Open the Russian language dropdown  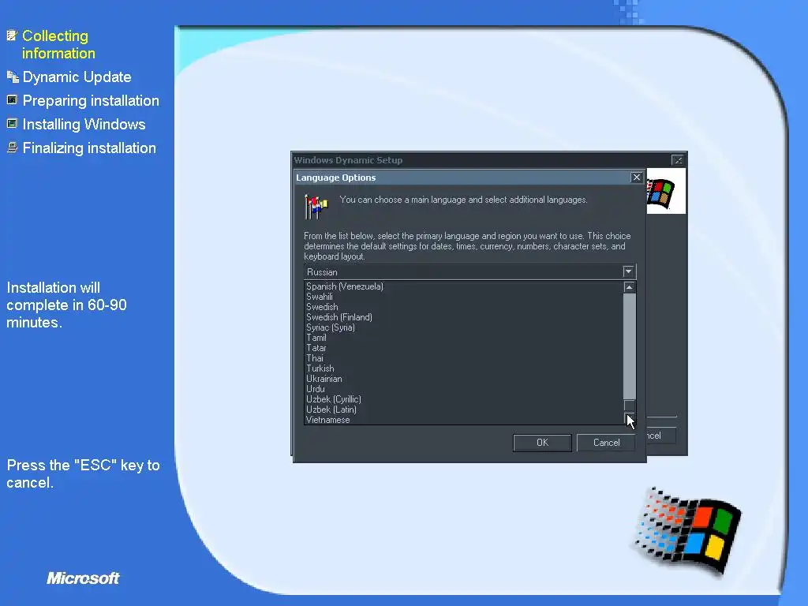(628, 271)
